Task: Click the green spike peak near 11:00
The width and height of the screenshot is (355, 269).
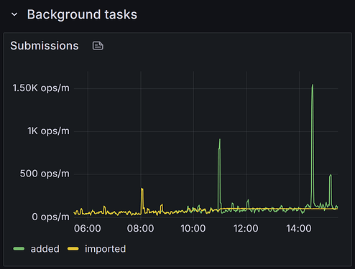Action: click(x=220, y=140)
